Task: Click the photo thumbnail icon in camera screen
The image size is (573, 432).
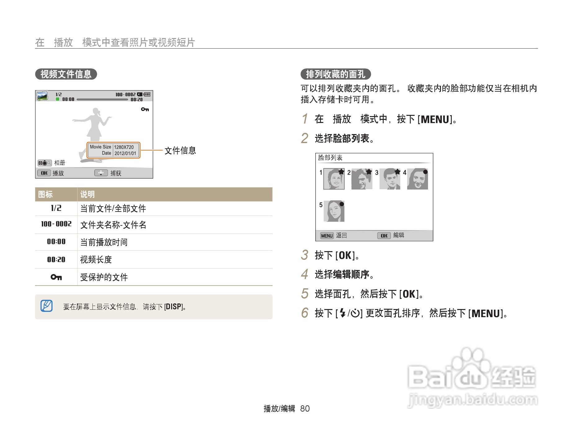Action: click(42, 96)
